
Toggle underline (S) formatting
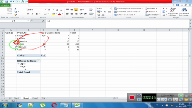[37, 14]
